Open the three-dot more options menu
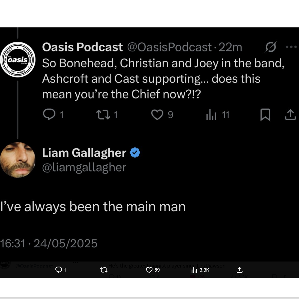The width and height of the screenshot is (299, 299). pyautogui.click(x=291, y=47)
